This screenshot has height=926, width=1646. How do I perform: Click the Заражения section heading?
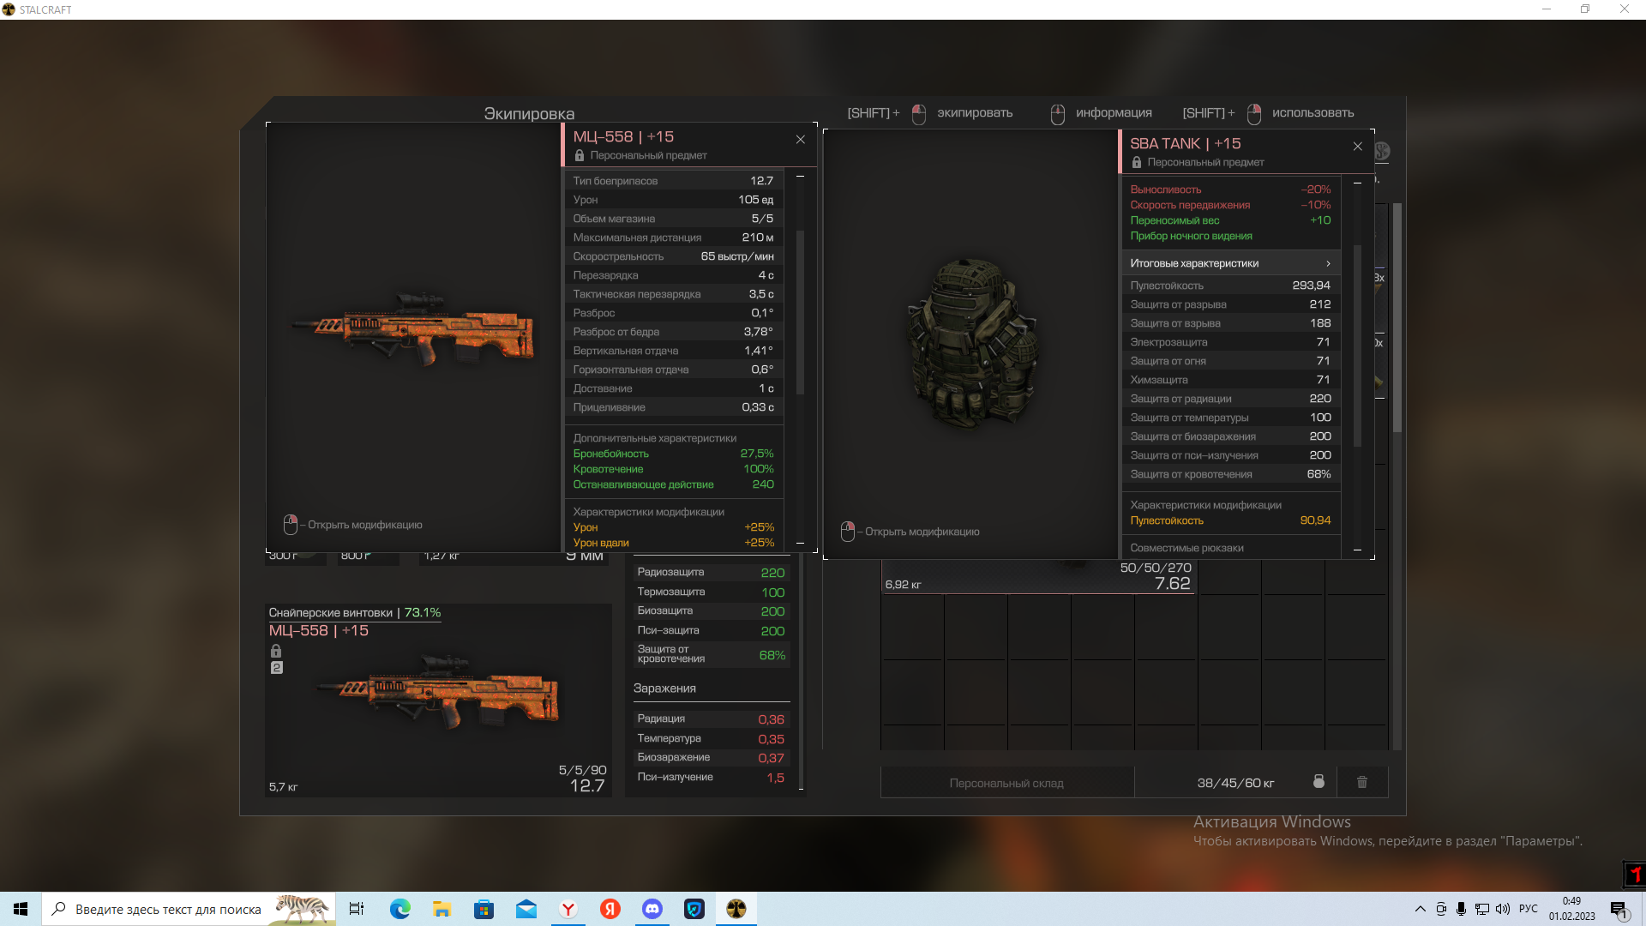point(664,688)
